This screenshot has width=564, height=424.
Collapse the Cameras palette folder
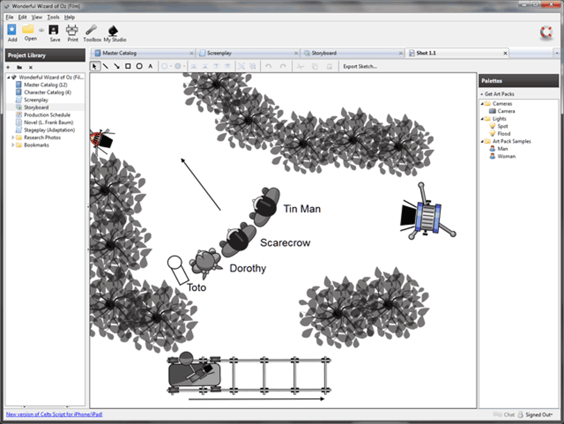point(482,103)
